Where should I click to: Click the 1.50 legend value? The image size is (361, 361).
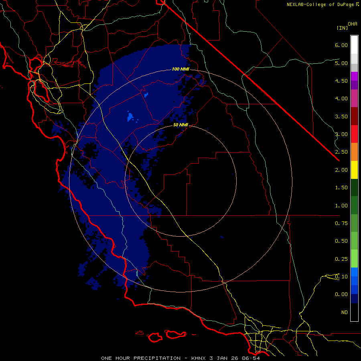(341, 188)
